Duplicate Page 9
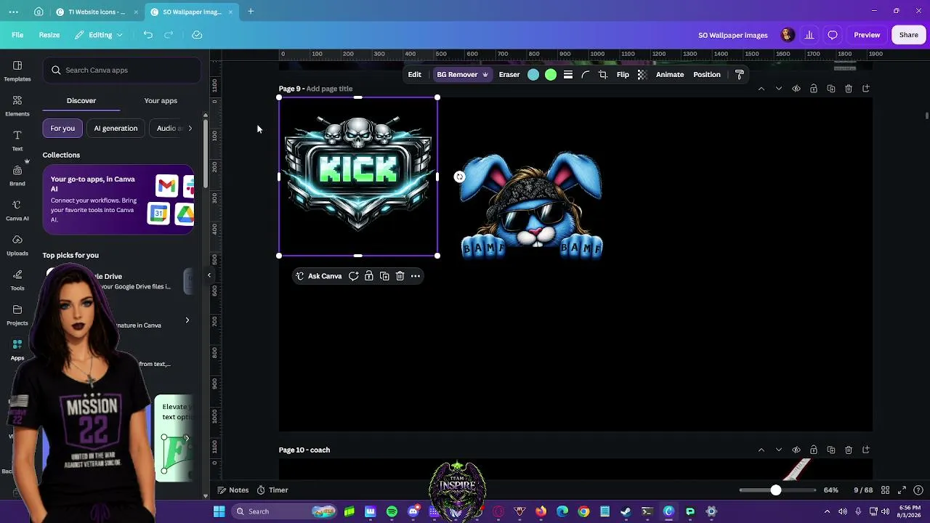Viewport: 930px width, 523px height. [831, 89]
